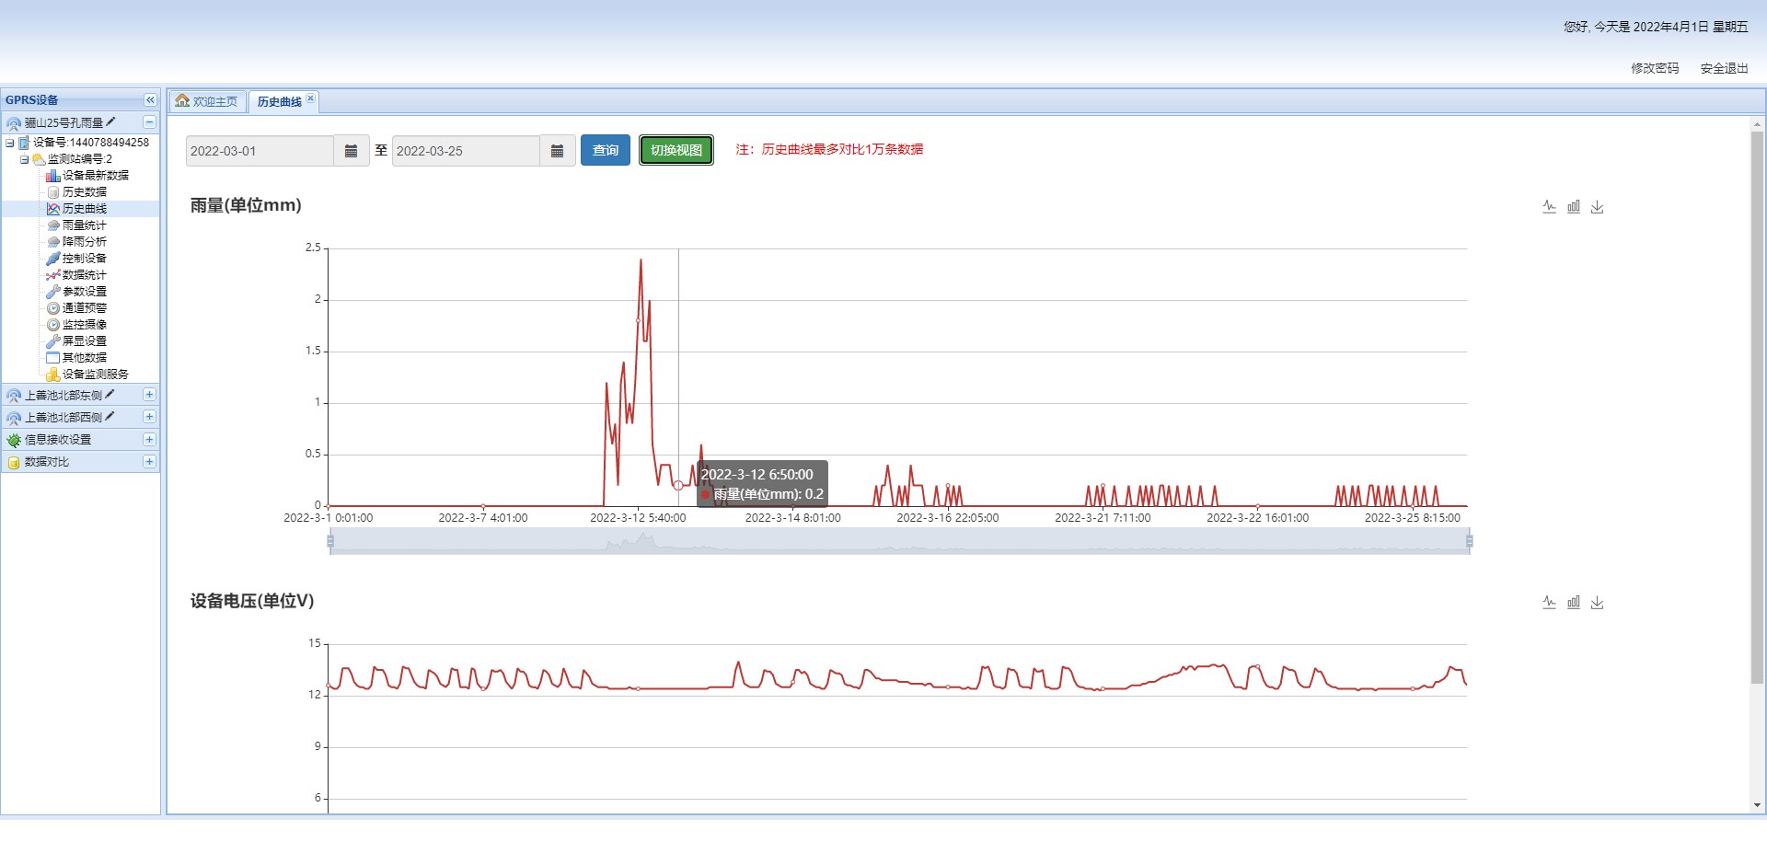Expand the 上善池北部西侧 accordion section

tap(149, 417)
